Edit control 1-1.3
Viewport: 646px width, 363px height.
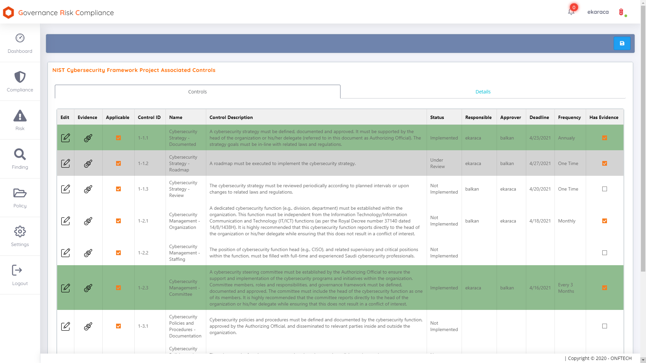pos(66,189)
